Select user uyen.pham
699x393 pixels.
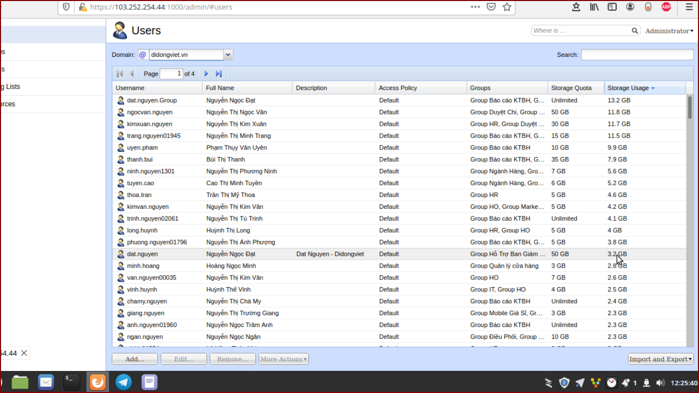399,147
